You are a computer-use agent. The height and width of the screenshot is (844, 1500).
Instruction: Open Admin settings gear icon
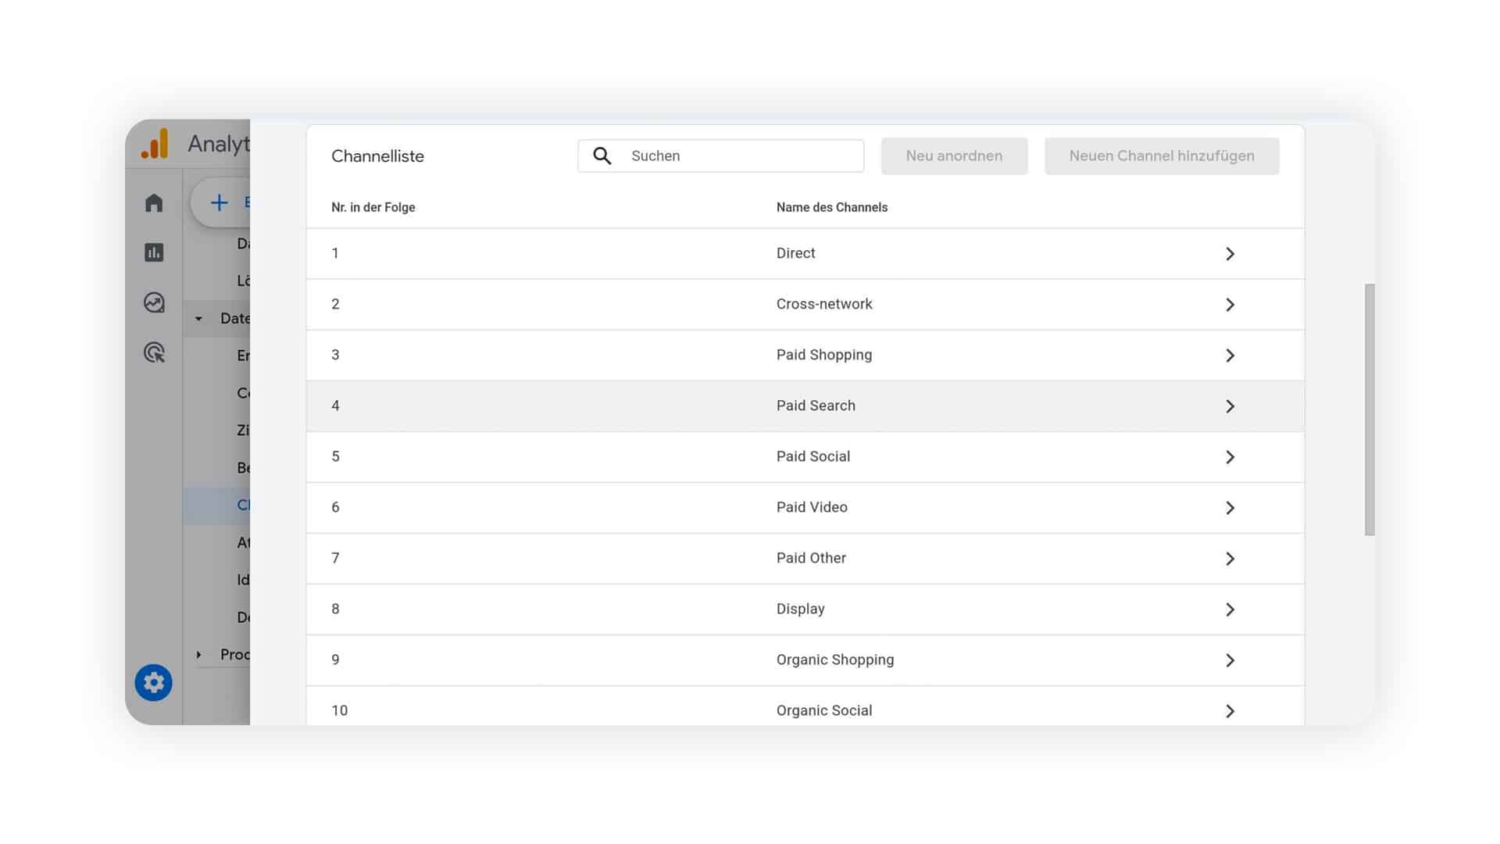pos(153,683)
